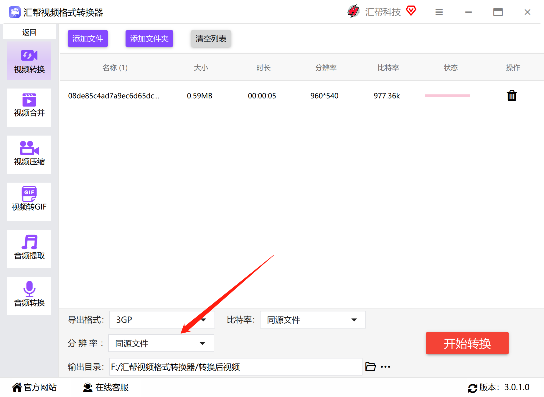The height and width of the screenshot is (397, 544).
Task: Delete the listed video with trash icon
Action: point(512,96)
